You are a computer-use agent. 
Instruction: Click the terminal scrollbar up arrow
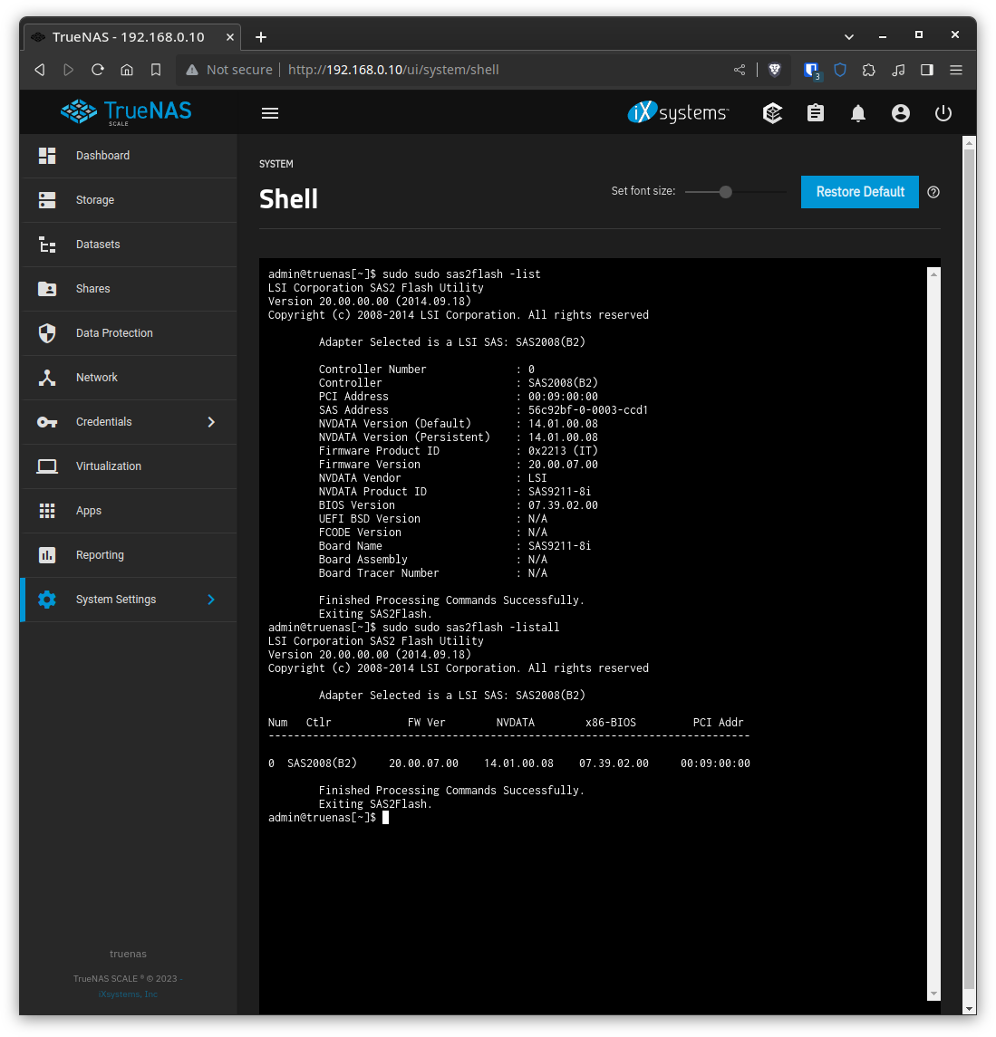click(x=933, y=274)
